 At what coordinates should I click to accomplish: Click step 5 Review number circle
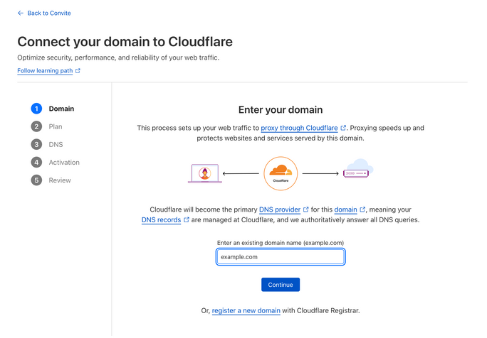(36, 180)
